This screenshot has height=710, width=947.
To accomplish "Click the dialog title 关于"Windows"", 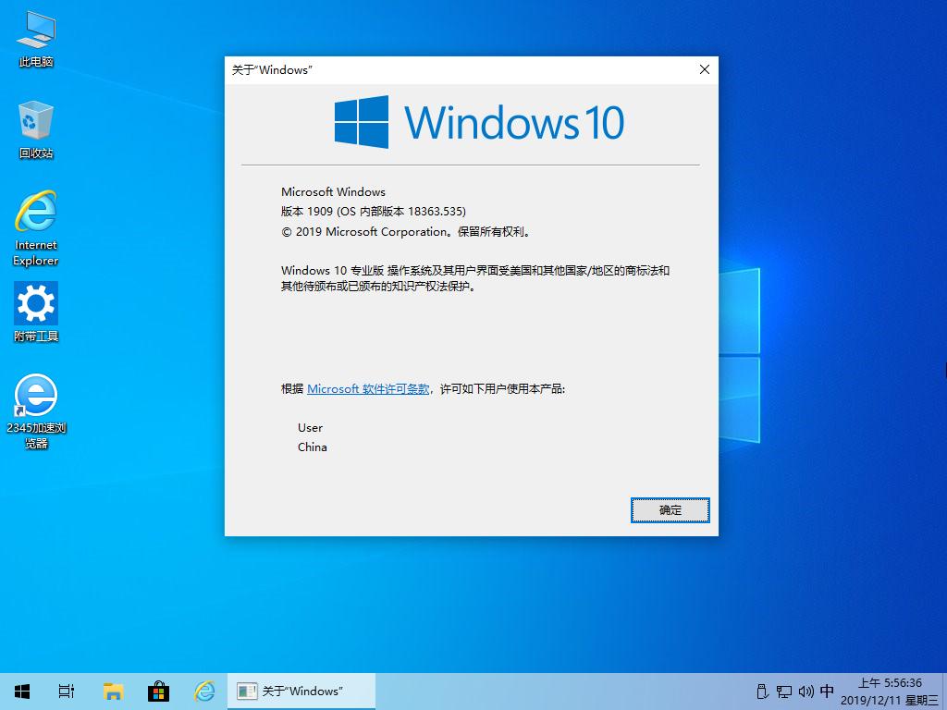I will [272, 70].
